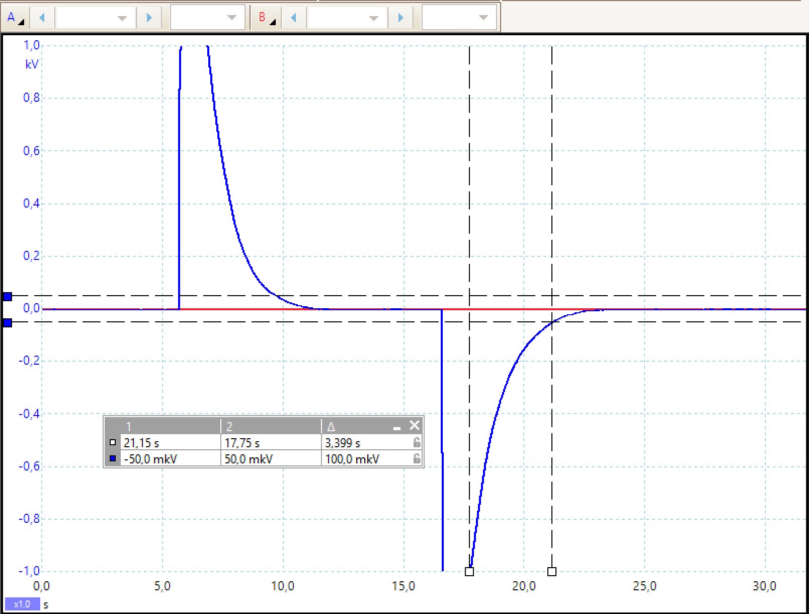Image resolution: width=809 pixels, height=614 pixels.
Task: Click the -50,0 mkV ruler value
Action: tap(150, 459)
